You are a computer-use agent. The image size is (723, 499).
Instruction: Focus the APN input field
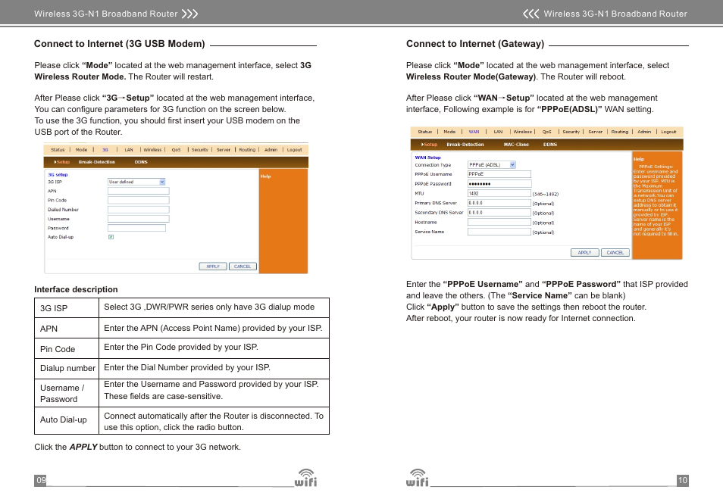139,191
